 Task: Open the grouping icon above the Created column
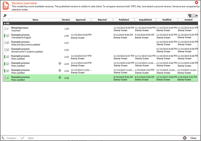[190, 16]
